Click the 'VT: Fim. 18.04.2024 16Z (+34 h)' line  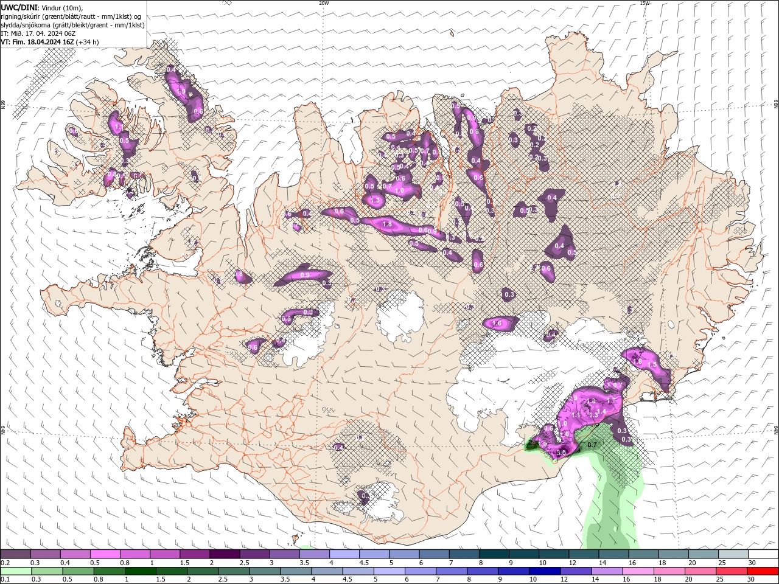(x=50, y=42)
